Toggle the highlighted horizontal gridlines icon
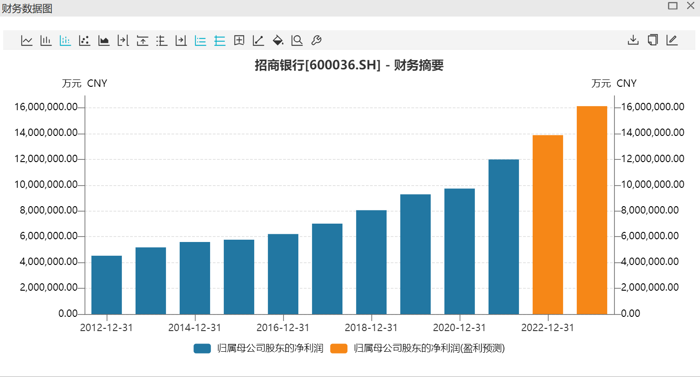Image resolution: width=700 pixels, height=377 pixels. 220,40
